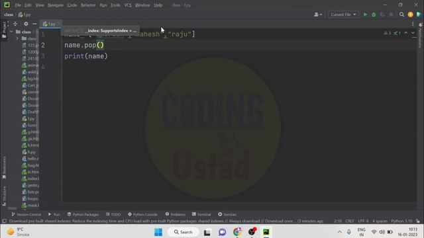This screenshot has height=238, width=424.
Task: Run the current file with green play icon
Action: (365, 15)
